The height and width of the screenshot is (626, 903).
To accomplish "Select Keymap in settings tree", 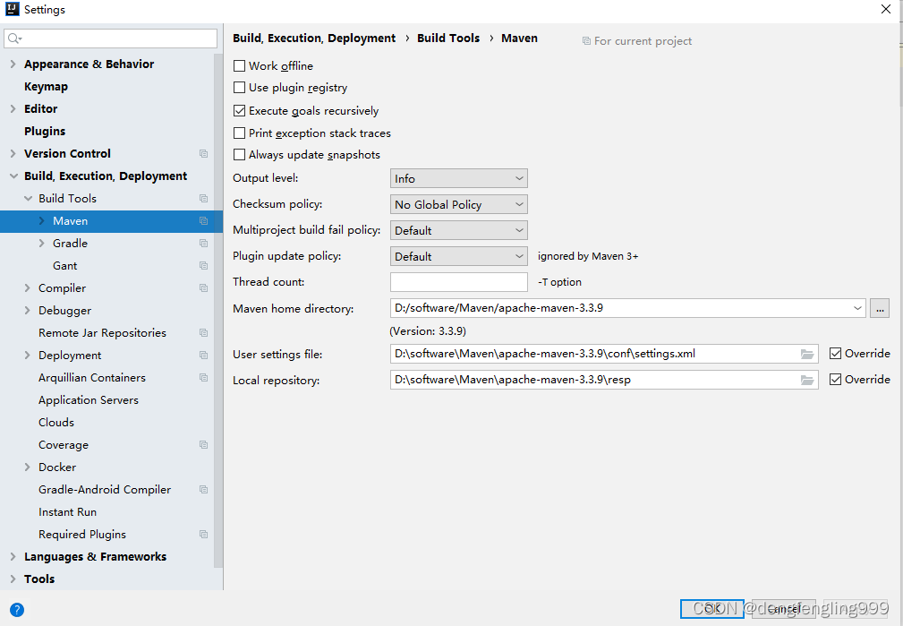I will (46, 87).
